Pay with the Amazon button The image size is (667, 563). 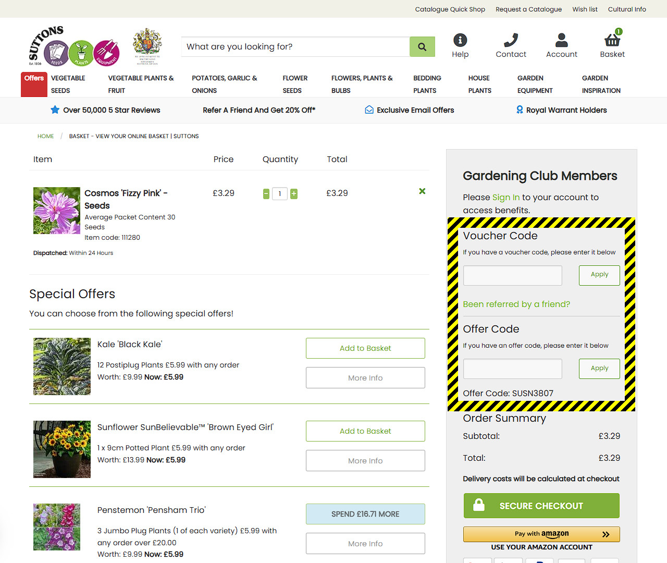coord(541,534)
